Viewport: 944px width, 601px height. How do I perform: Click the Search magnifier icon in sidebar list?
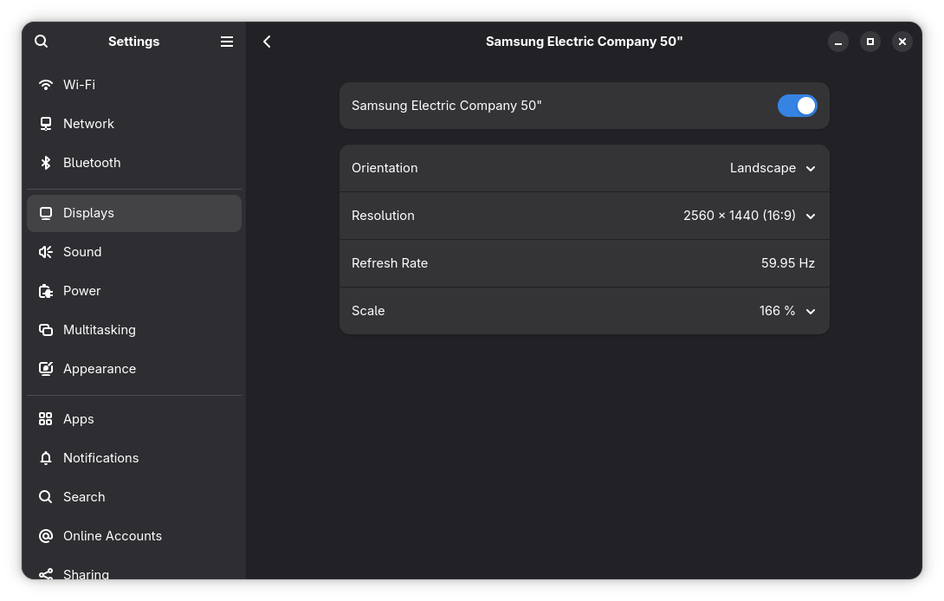(x=46, y=497)
